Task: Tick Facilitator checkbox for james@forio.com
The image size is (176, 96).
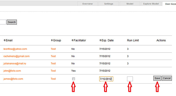Action: (73, 79)
